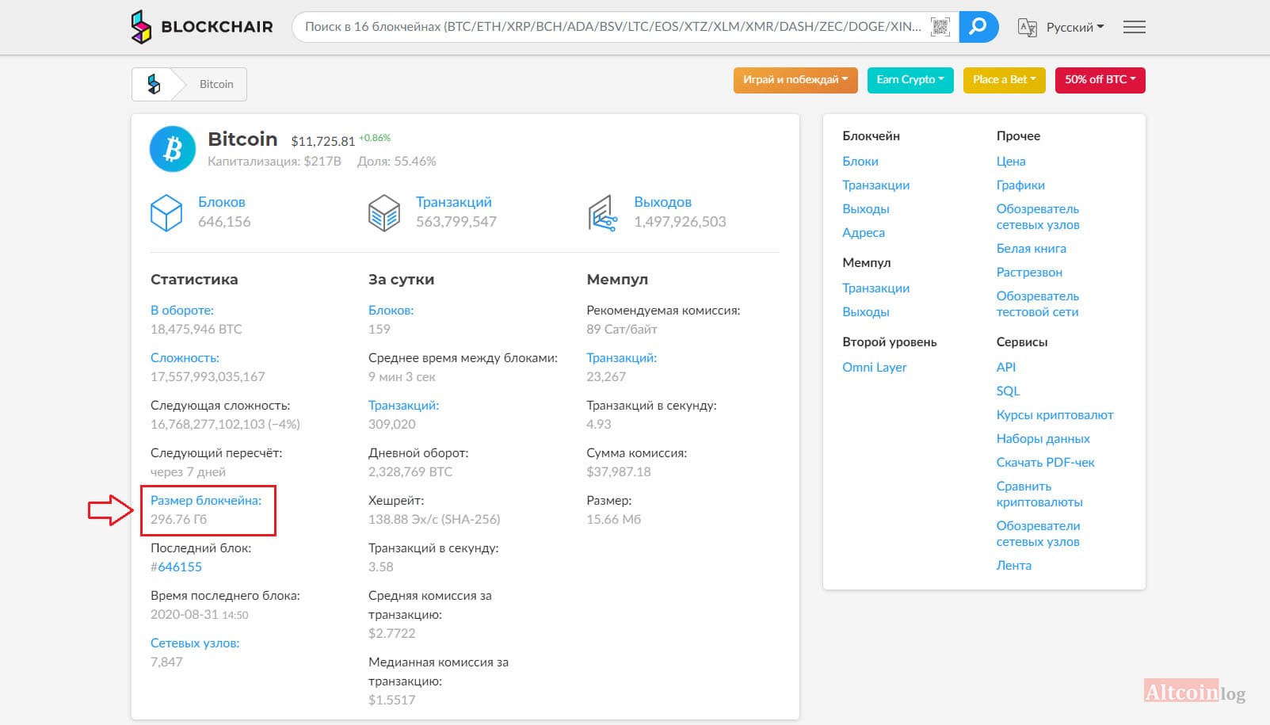Screen dimensions: 1270x725
Task: Open the Лента sidebar link
Action: (x=1014, y=566)
